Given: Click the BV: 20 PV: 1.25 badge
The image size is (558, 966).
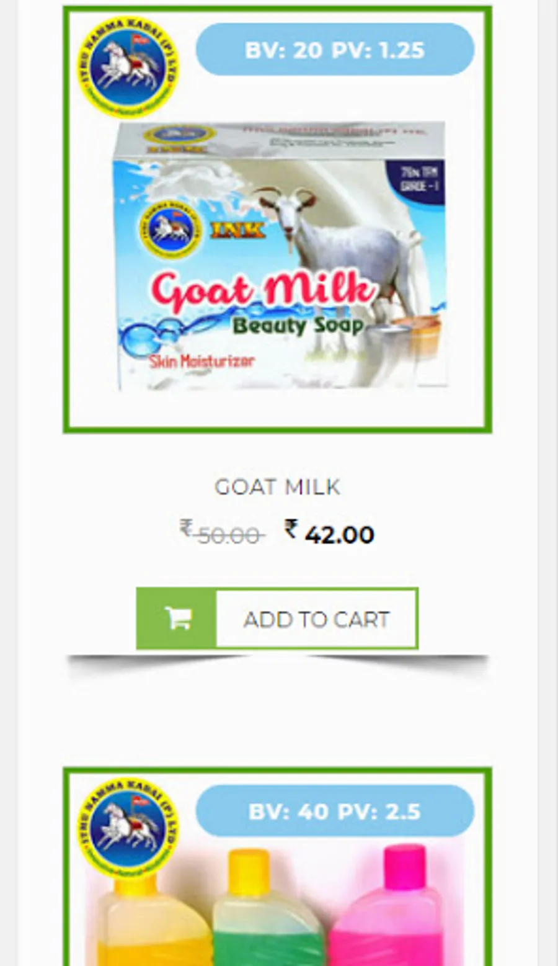Looking at the screenshot, I should [335, 50].
